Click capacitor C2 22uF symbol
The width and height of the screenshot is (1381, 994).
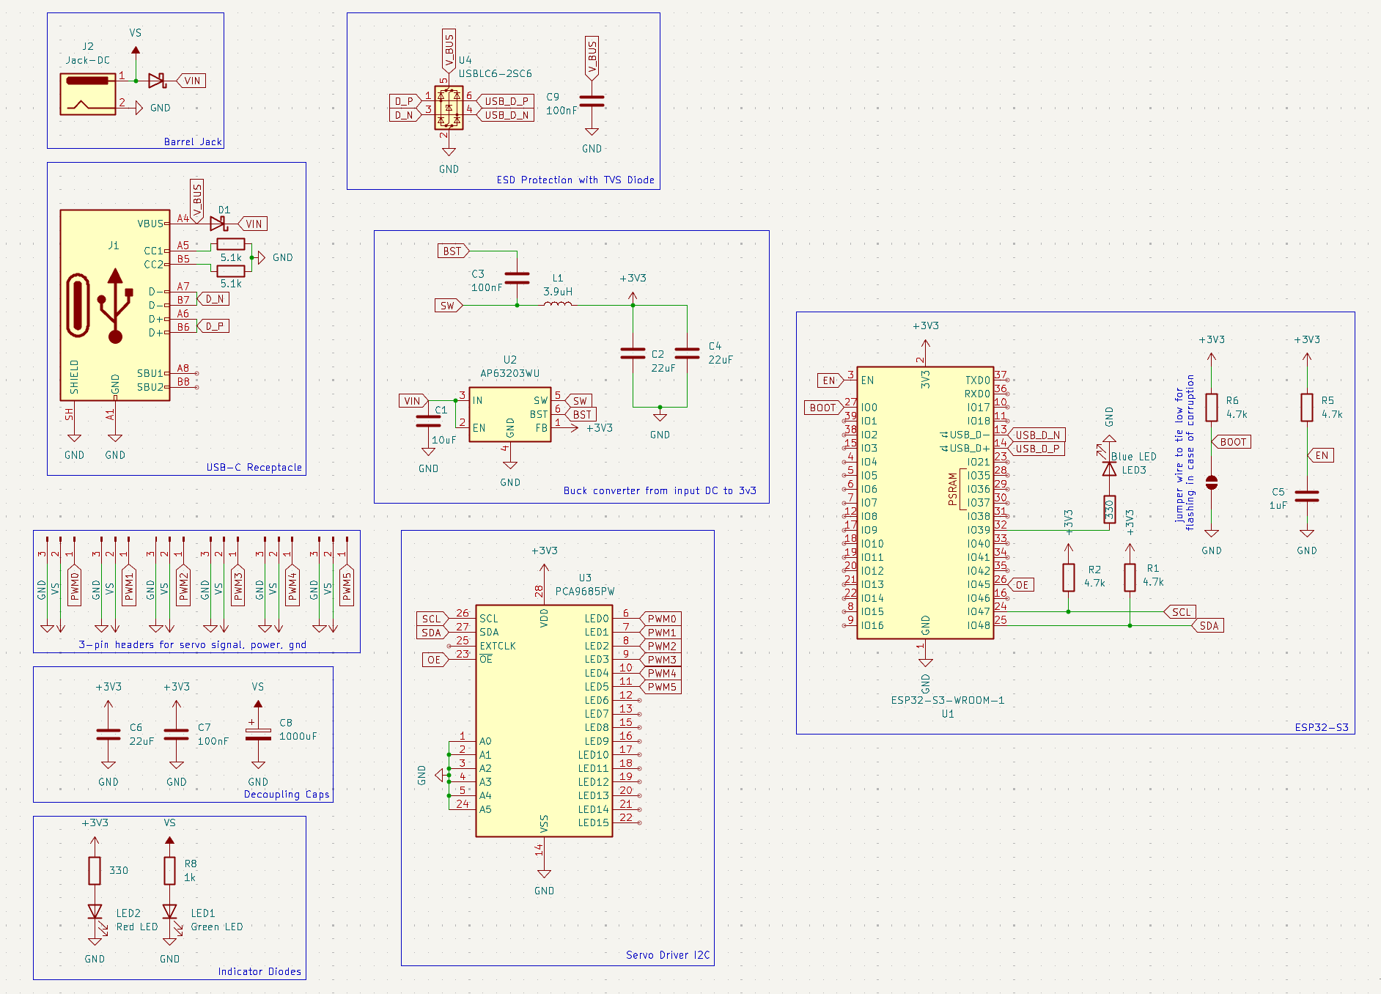click(633, 354)
